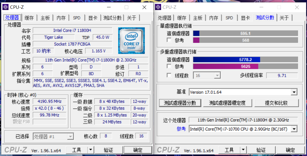Click 规格 specification field in left window

[x=91, y=60]
